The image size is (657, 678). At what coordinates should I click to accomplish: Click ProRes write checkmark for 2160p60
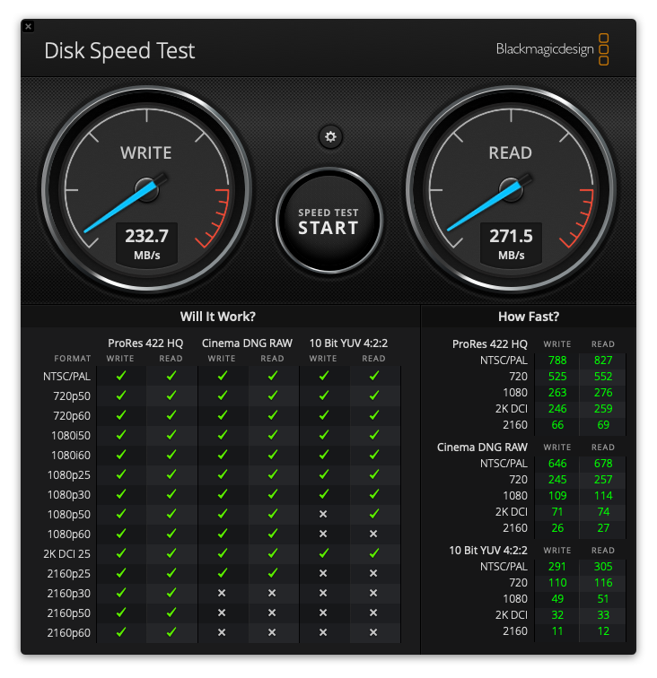(121, 632)
